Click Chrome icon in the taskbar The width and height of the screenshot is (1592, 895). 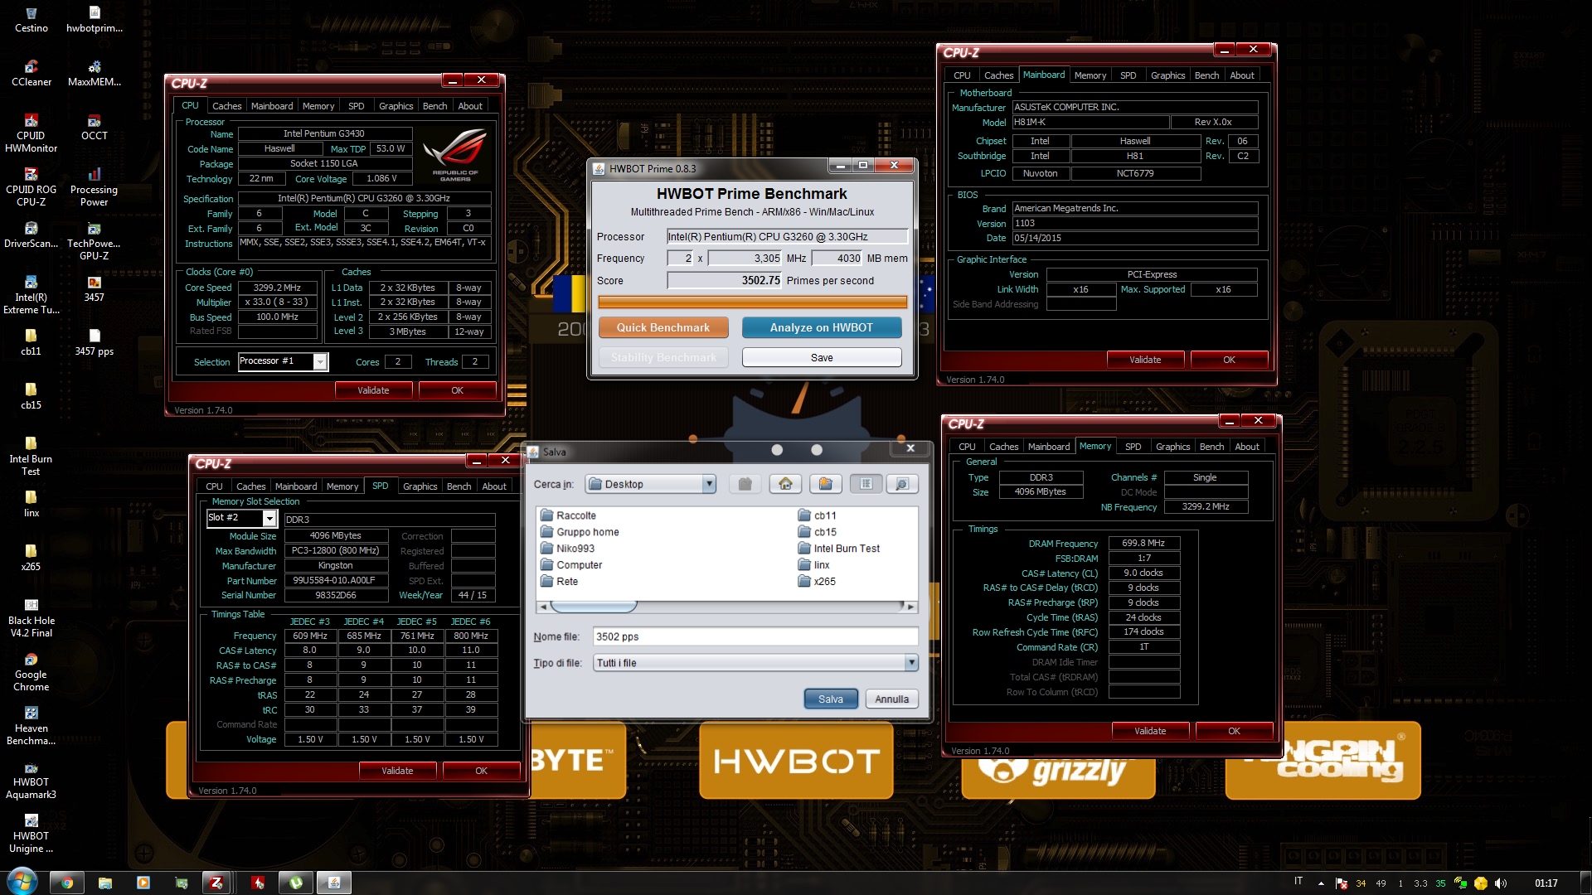pos(67,883)
